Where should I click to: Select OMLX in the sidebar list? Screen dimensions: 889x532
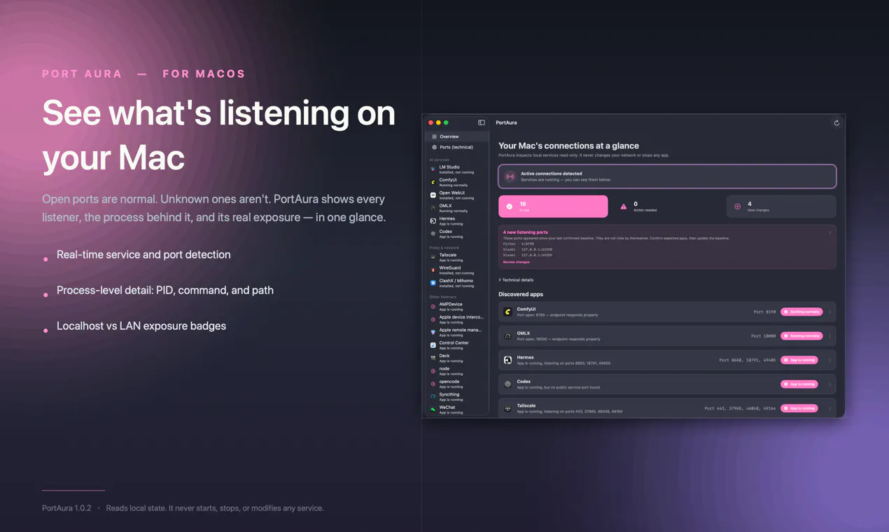(x=457, y=208)
